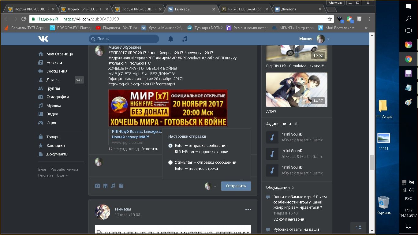Attach a video using the film icon

(106, 186)
